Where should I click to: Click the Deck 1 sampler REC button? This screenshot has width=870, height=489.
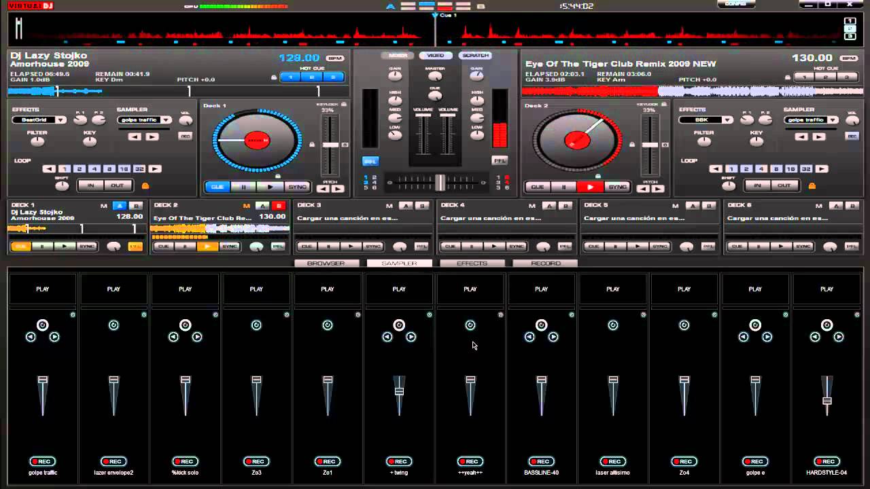[185, 136]
